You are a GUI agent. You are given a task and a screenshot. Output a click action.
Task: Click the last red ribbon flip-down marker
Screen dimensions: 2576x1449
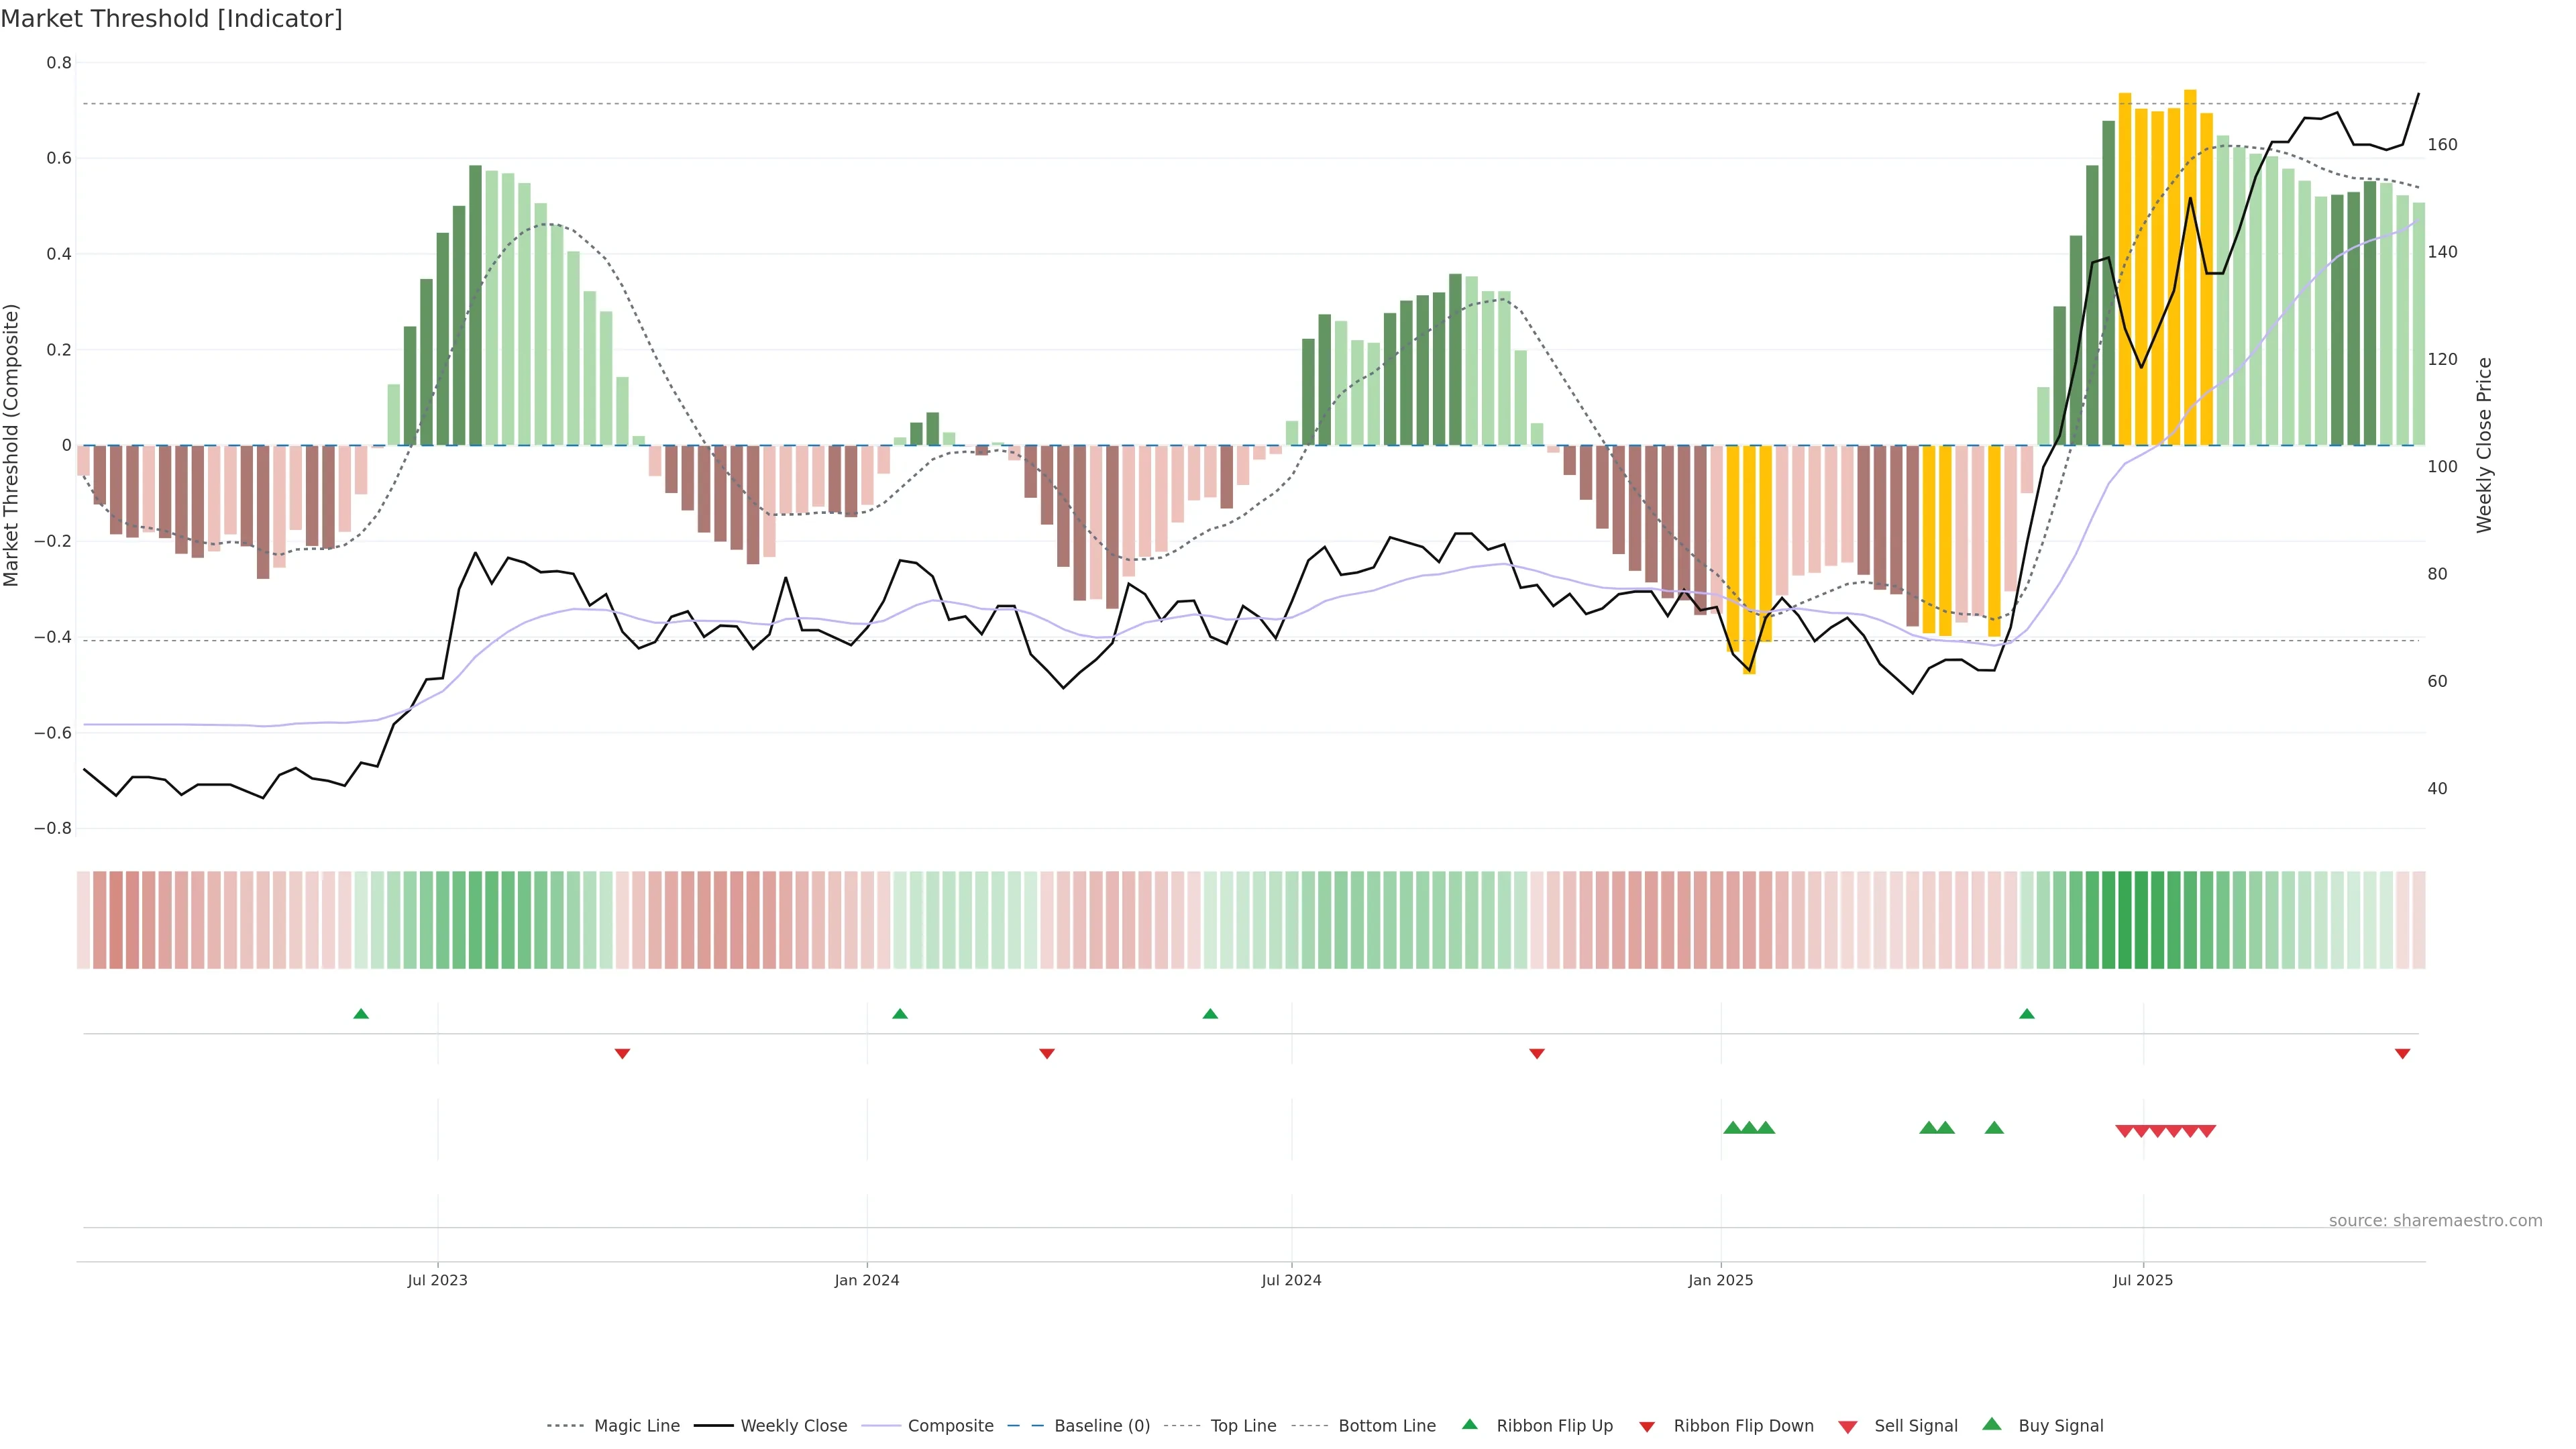[2402, 1054]
